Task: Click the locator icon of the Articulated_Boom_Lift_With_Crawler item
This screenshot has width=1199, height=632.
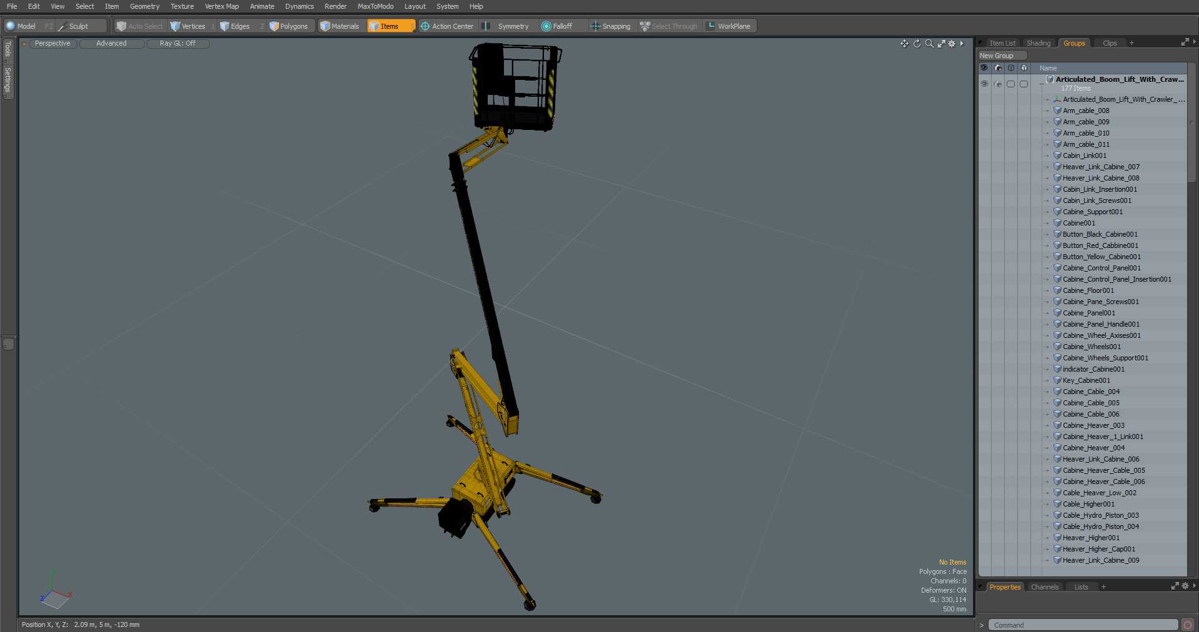Action: pyautogui.click(x=1057, y=99)
